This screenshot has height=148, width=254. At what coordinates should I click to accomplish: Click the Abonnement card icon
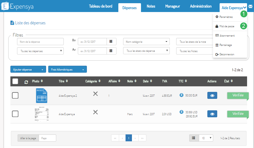(x=217, y=35)
